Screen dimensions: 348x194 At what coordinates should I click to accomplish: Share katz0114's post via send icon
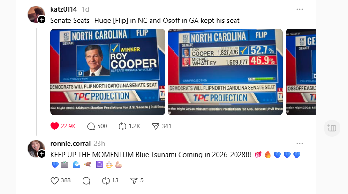click(x=156, y=126)
